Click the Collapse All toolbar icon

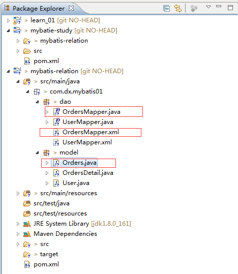click(x=166, y=8)
